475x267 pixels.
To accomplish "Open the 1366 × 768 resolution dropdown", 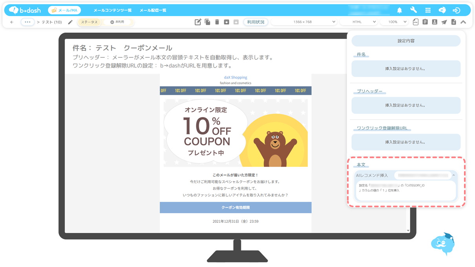I will pyautogui.click(x=304, y=22).
